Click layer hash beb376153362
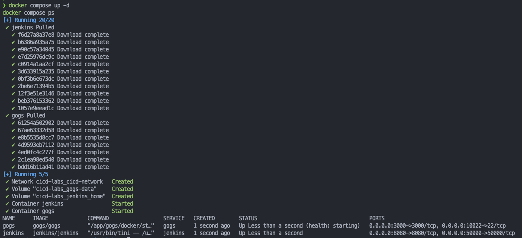 pos(36,101)
